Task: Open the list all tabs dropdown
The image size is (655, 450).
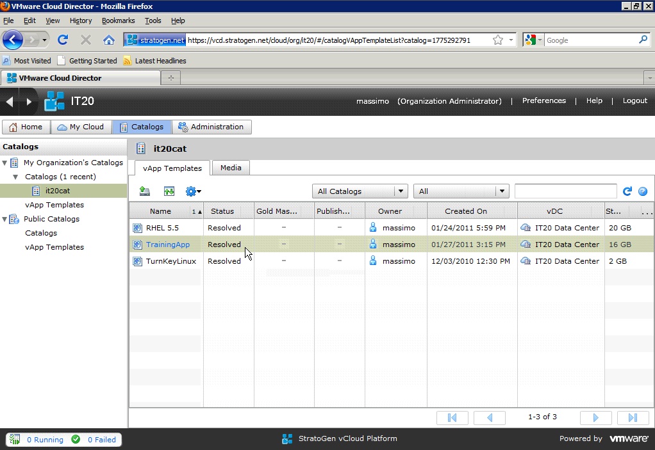Action: pos(649,78)
